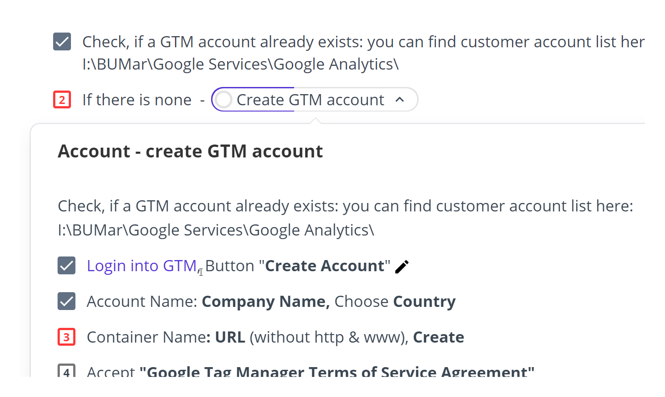
Task: Click the Create GTM account pill label
Action: [x=310, y=100]
